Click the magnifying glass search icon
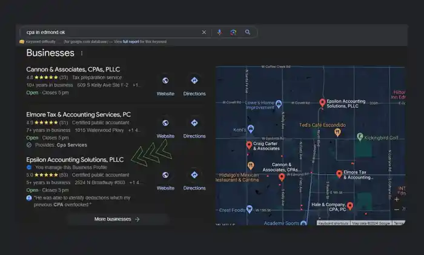This screenshot has height=255, width=424. (x=247, y=32)
